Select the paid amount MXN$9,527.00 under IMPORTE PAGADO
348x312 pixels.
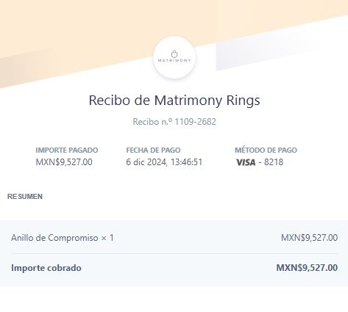click(64, 162)
